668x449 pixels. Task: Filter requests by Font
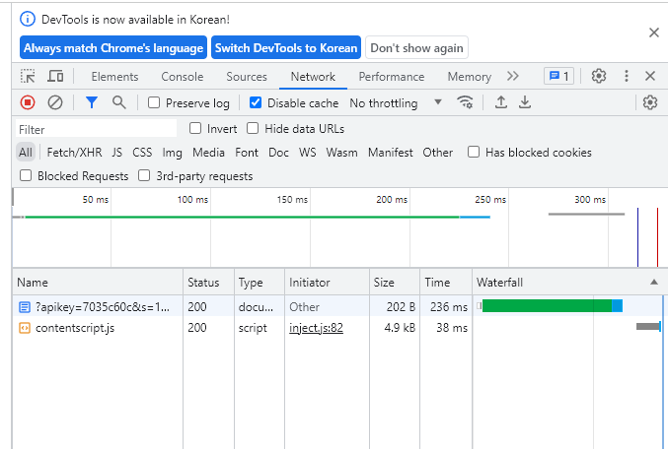tap(247, 153)
